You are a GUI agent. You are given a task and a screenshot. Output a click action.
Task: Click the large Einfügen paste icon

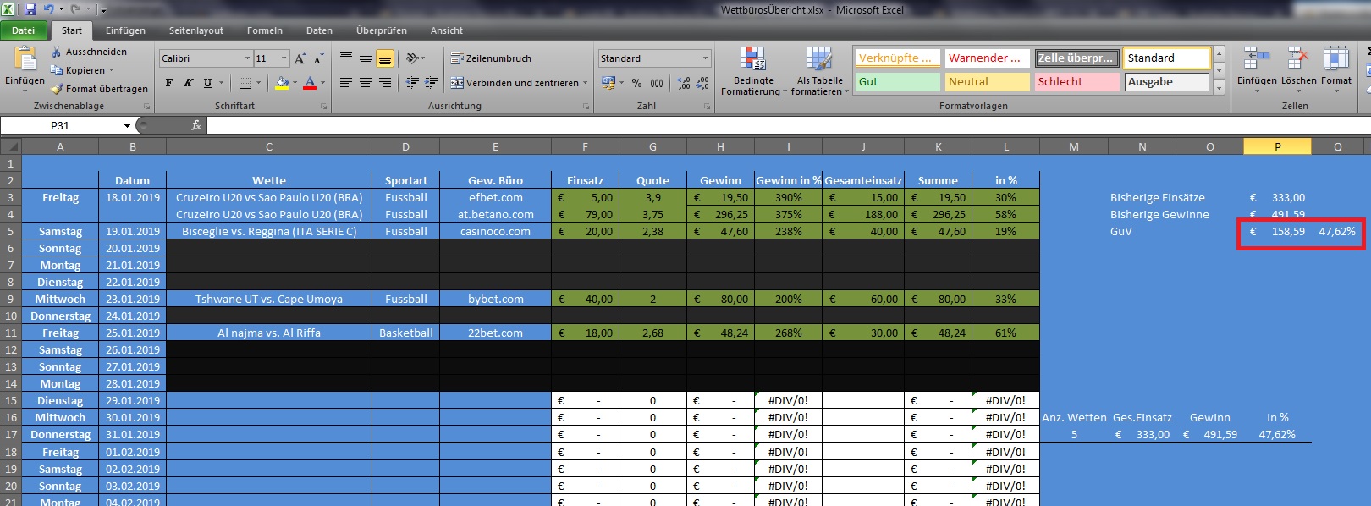pos(25,59)
